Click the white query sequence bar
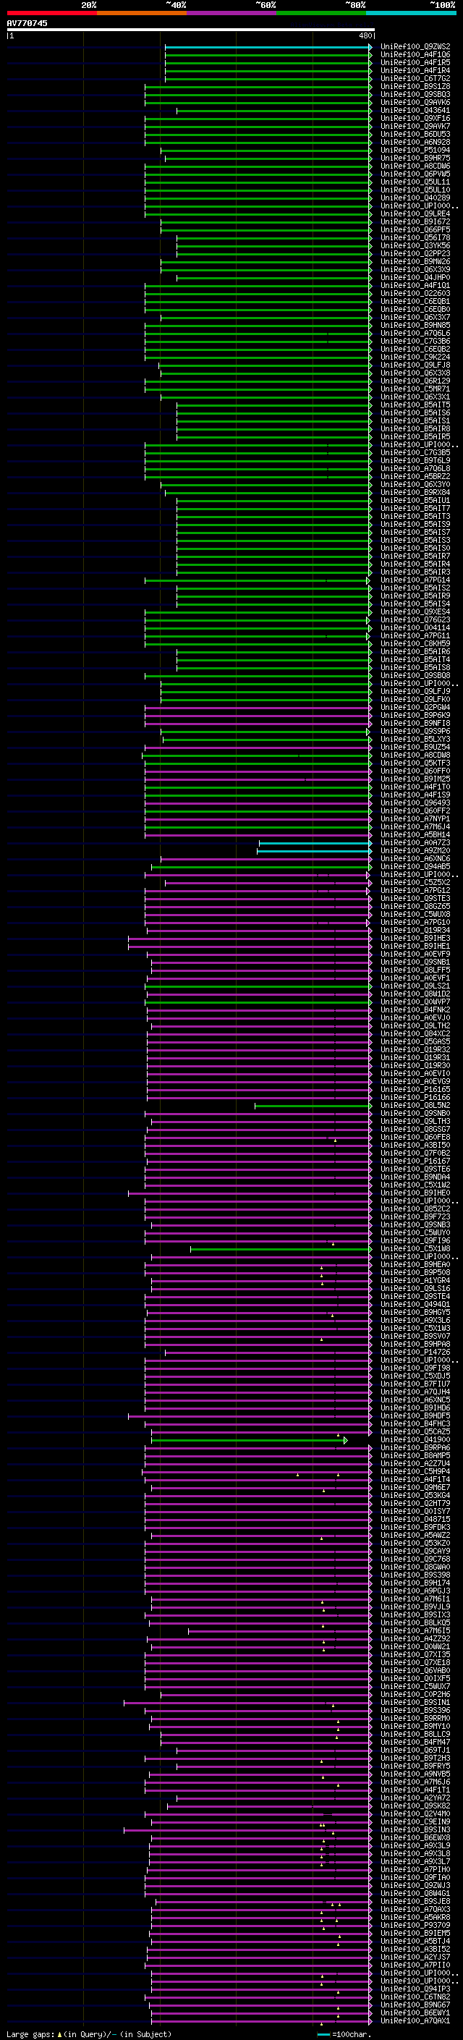The width and height of the screenshot is (463, 2040). tap(191, 30)
